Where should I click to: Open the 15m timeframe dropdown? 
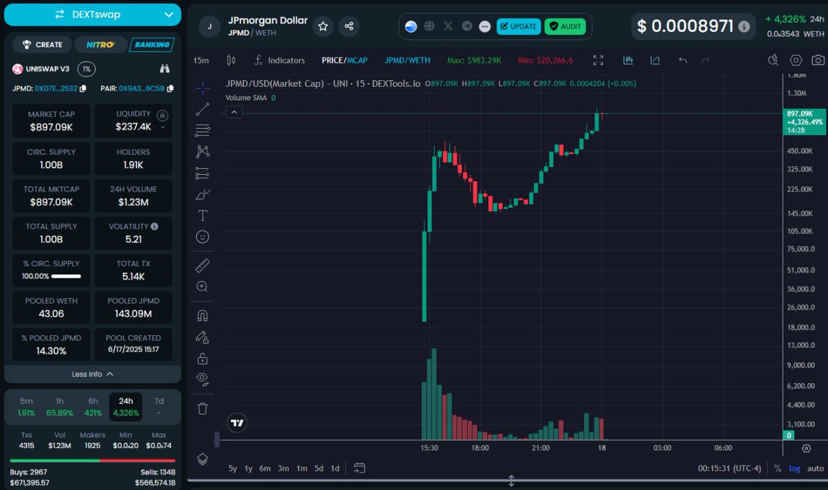pyautogui.click(x=201, y=60)
